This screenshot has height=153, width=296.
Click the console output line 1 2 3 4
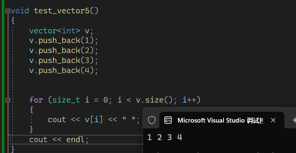165,137
